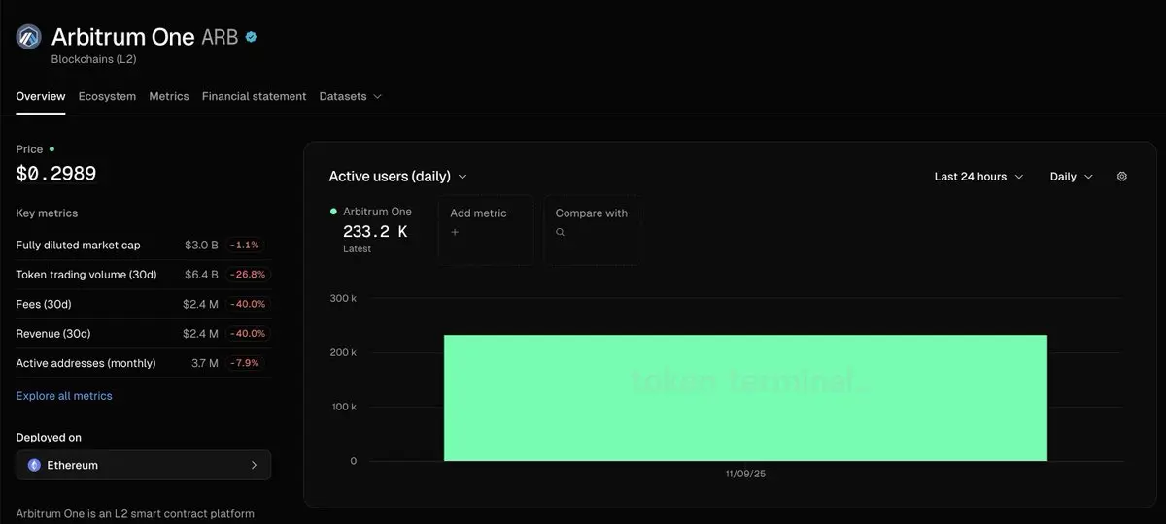This screenshot has height=524, width=1166.
Task: Click the Arbitrum One page title
Action: coord(122,37)
